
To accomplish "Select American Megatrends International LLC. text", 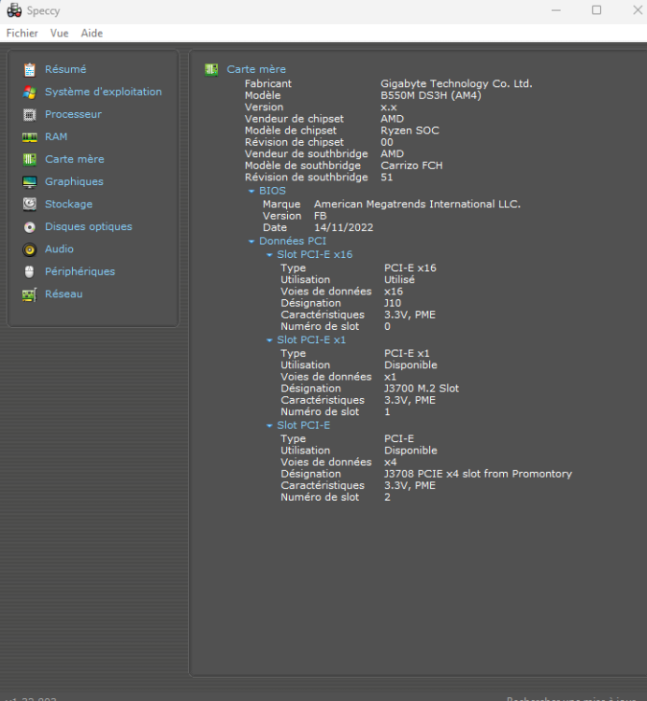I will 417,205.
